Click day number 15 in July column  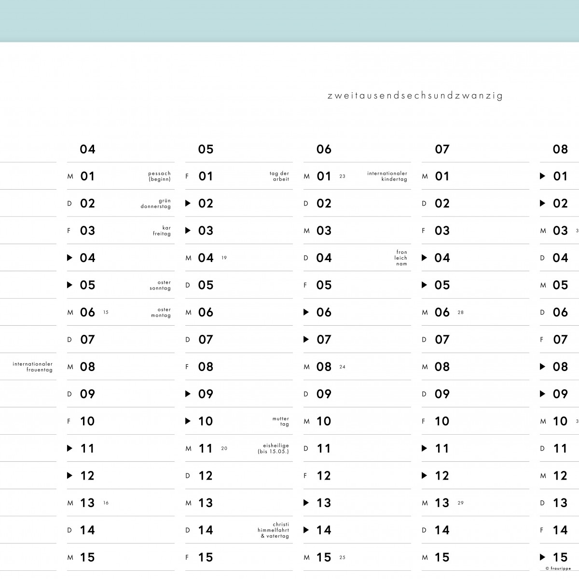point(442,557)
